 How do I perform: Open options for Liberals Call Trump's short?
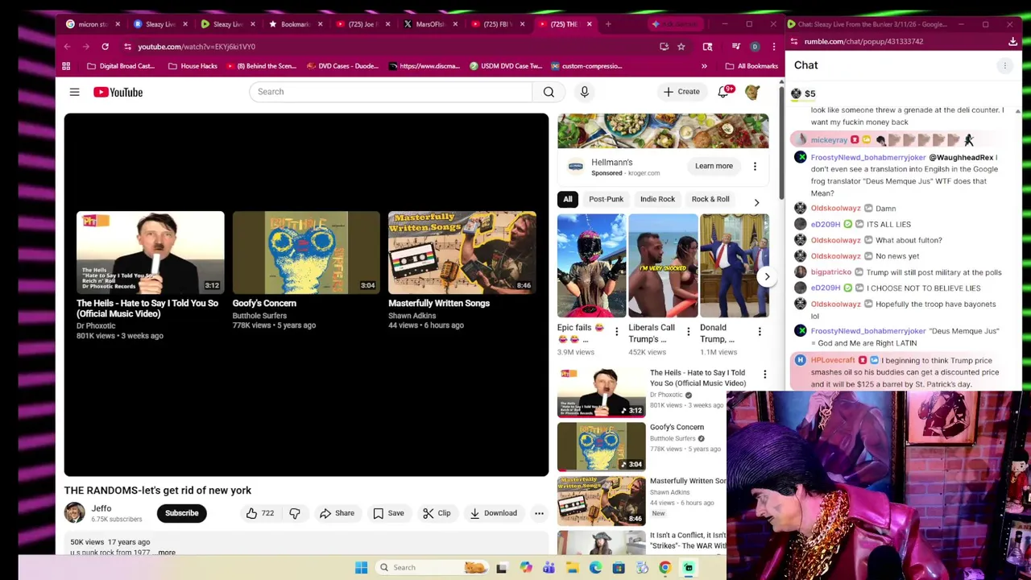click(x=688, y=331)
